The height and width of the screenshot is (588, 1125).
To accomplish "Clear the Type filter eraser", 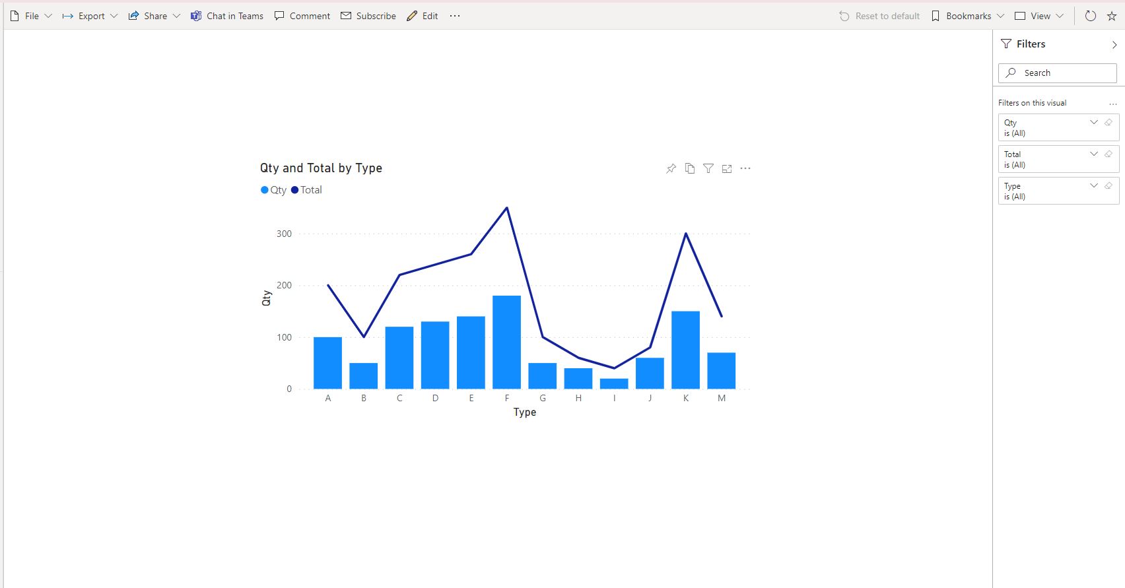I will click(1108, 185).
